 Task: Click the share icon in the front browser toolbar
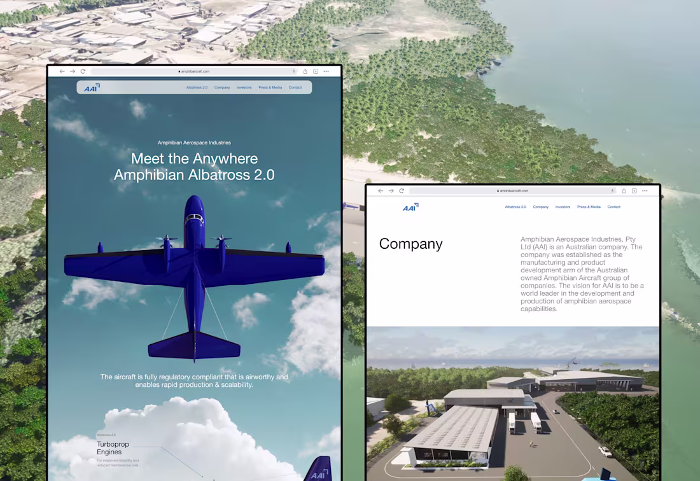(305, 71)
